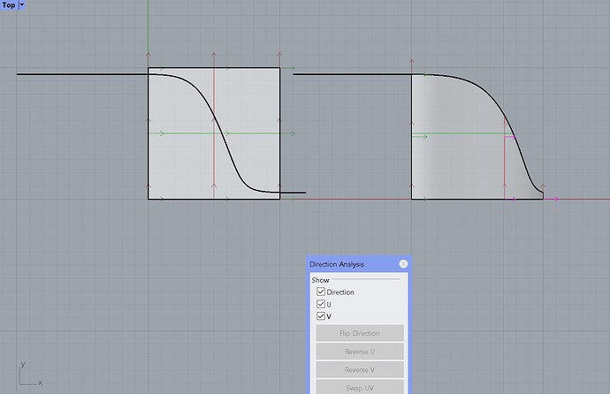The height and width of the screenshot is (394, 610).
Task: Expand the Top viewport dropdown arrow
Action: 22,5
